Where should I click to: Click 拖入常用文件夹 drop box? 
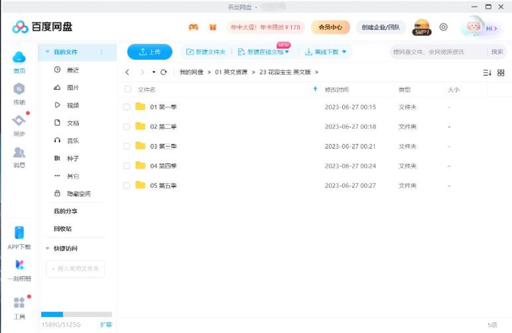pos(76,269)
